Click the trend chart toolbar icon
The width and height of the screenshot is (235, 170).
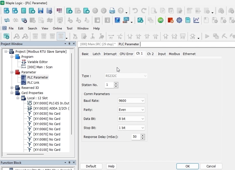click(x=196, y=20)
